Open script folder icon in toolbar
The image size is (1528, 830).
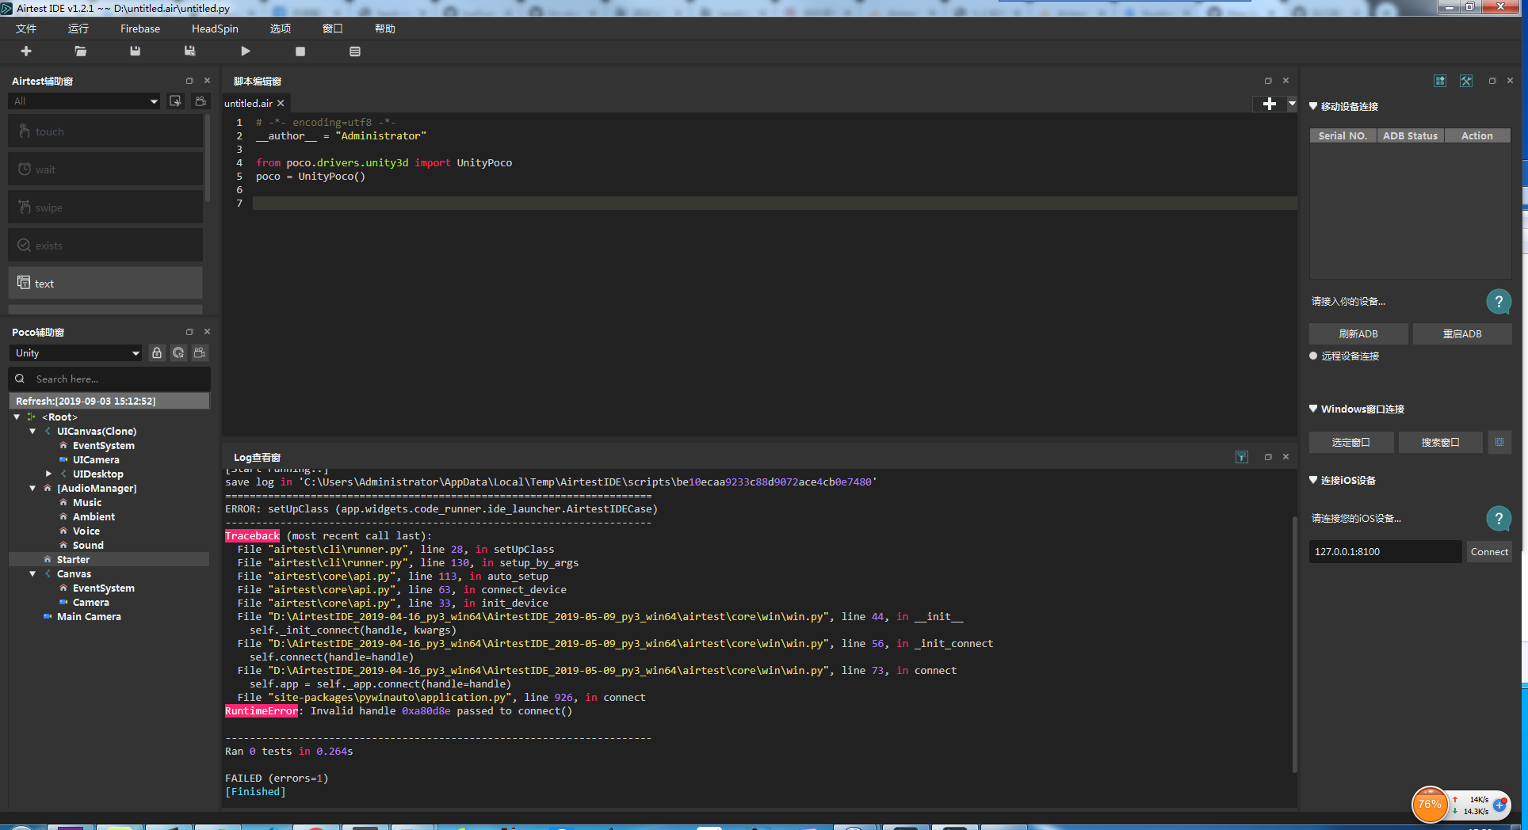[80, 51]
